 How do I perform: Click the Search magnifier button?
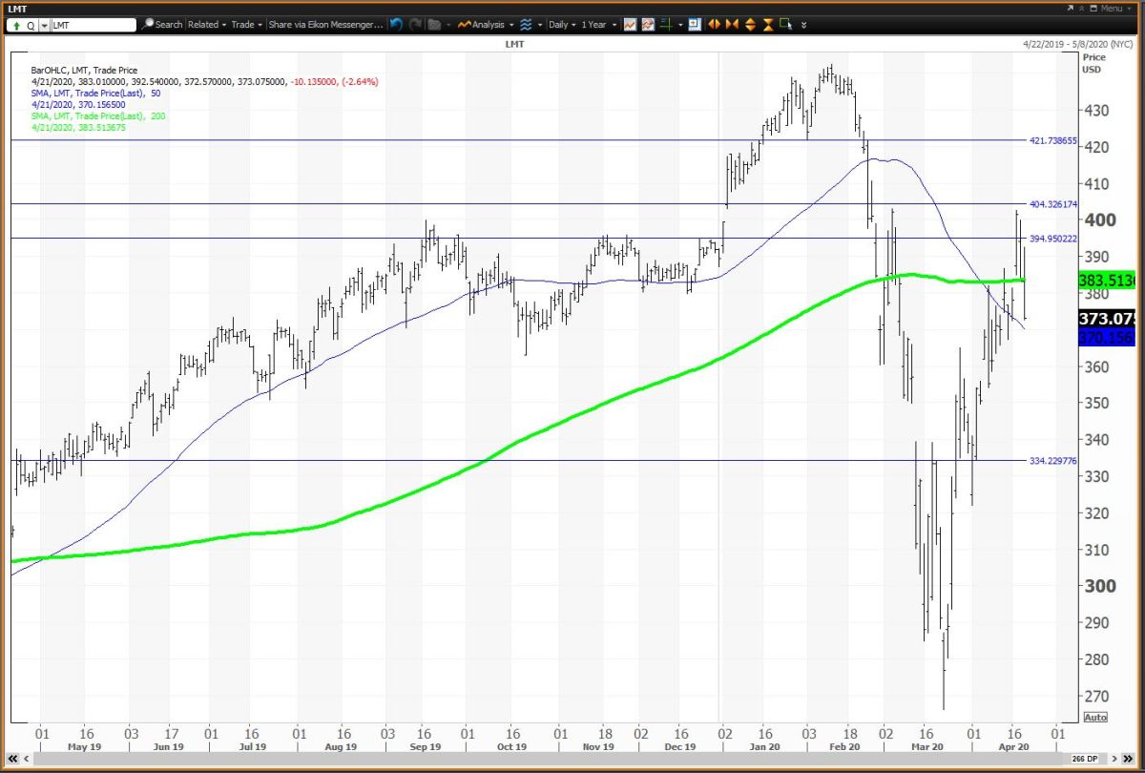click(x=162, y=24)
